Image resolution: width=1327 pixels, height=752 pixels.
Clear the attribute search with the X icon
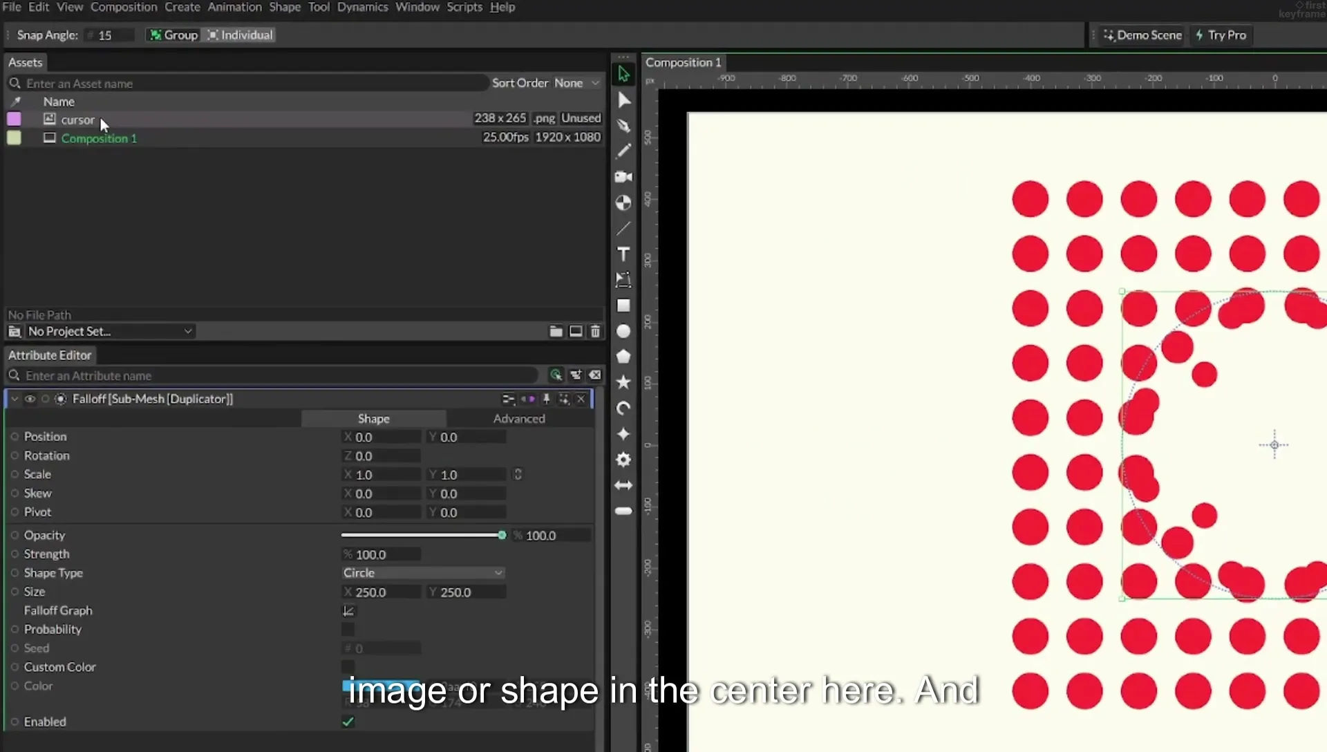[595, 375]
